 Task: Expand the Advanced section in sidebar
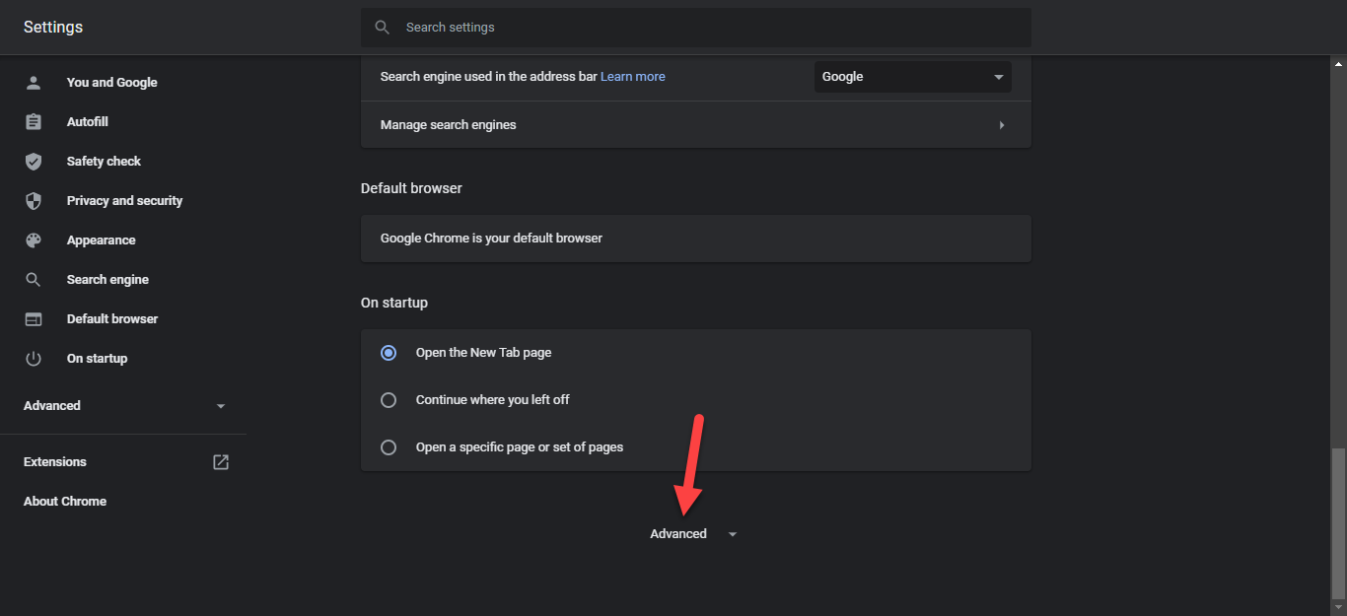pyautogui.click(x=124, y=406)
